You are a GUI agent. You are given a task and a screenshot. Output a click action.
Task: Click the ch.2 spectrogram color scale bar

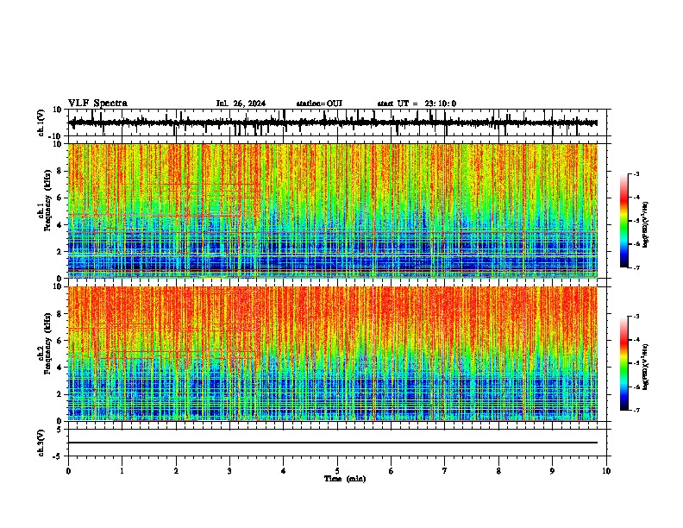tap(623, 363)
